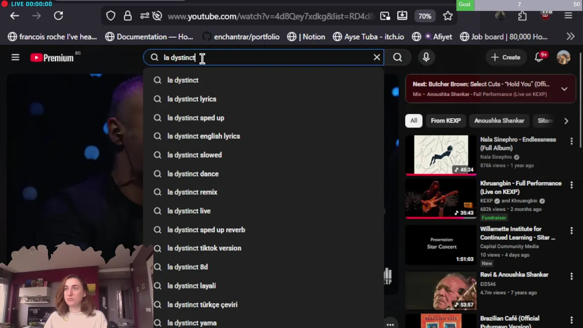
Task: Select suggestion 'la dystinct lyrics'
Action: pyautogui.click(x=264, y=99)
